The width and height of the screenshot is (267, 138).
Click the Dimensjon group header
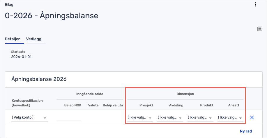click(x=185, y=94)
